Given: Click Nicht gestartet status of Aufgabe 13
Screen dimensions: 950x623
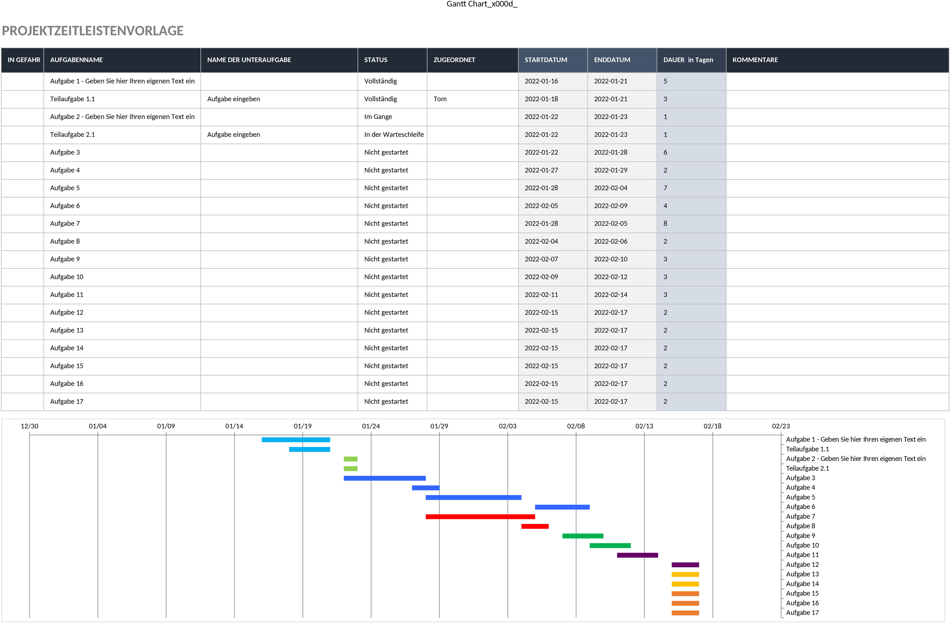Looking at the screenshot, I should pyautogui.click(x=392, y=331).
